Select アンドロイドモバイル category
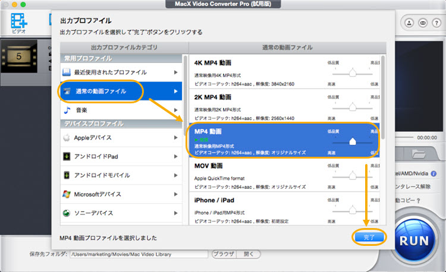The width and height of the screenshot is (446, 272). [x=121, y=175]
